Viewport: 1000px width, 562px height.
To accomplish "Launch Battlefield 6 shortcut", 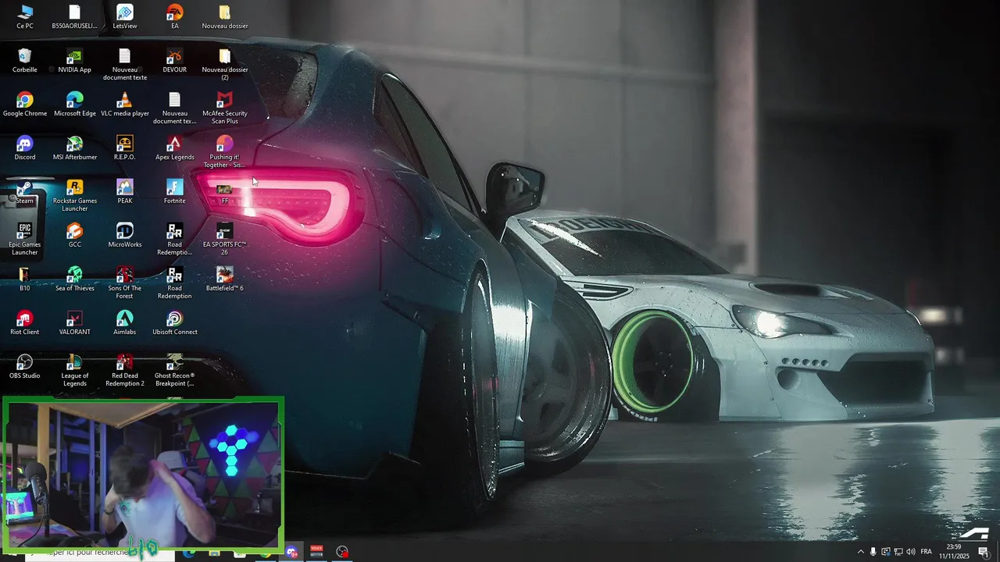I will (225, 279).
